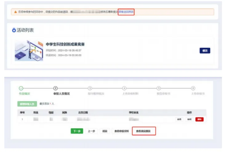Open the 中学生科技创新成果竞赛 thumbnail image

coord(29,50)
